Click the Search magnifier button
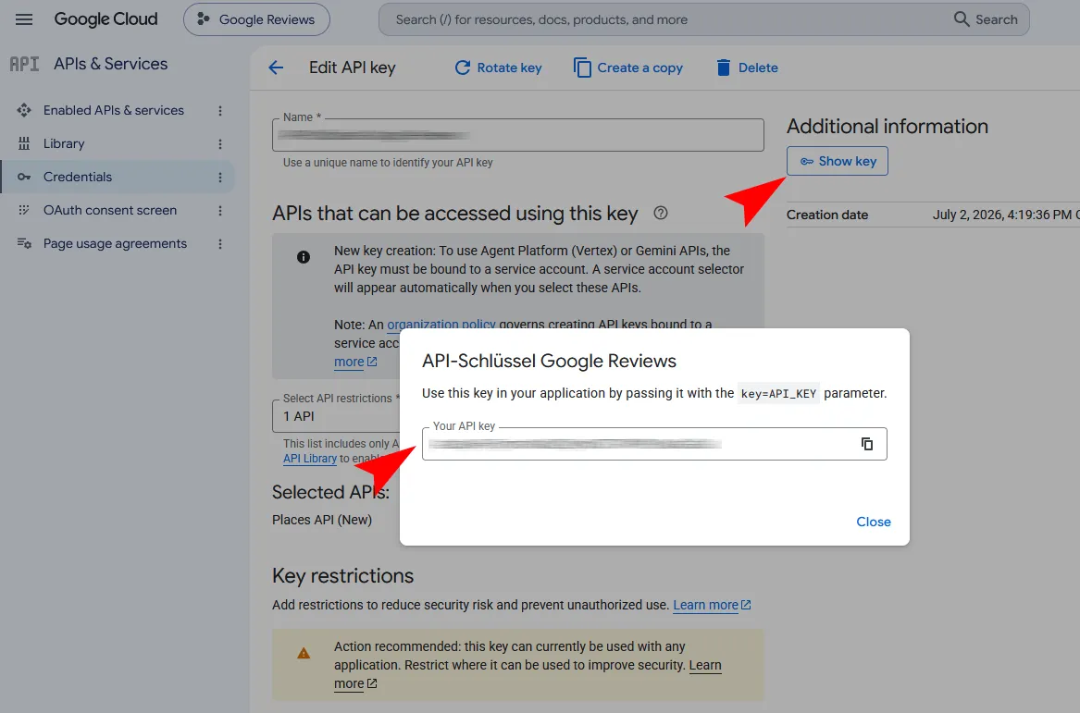This screenshot has height=713, width=1080. (x=986, y=19)
